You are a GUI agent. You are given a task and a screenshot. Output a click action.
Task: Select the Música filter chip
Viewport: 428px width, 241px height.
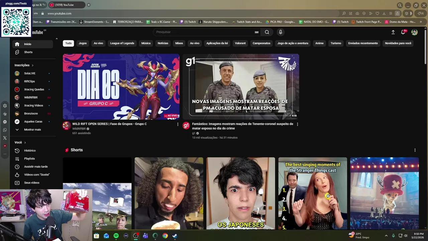pos(146,43)
